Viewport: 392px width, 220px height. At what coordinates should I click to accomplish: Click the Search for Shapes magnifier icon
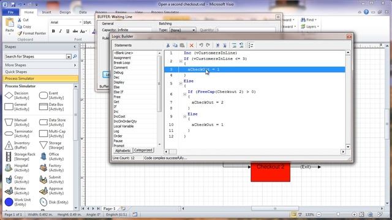(75, 57)
